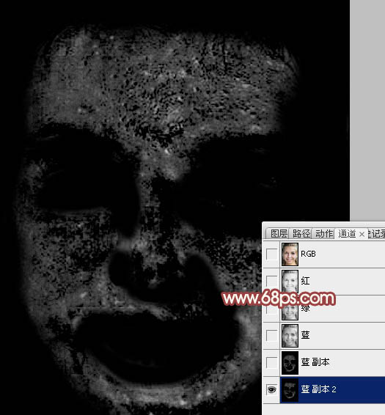Select the RGB channel row label
This screenshot has width=385, height=415.
point(308,254)
